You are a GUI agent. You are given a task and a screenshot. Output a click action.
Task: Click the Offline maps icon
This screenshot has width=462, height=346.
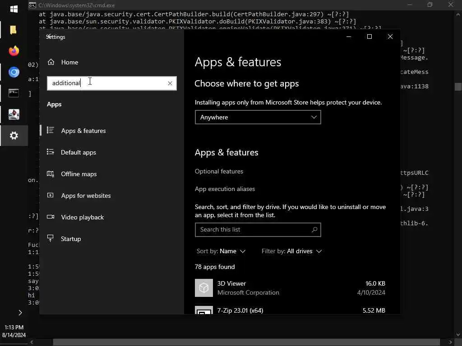(51, 173)
